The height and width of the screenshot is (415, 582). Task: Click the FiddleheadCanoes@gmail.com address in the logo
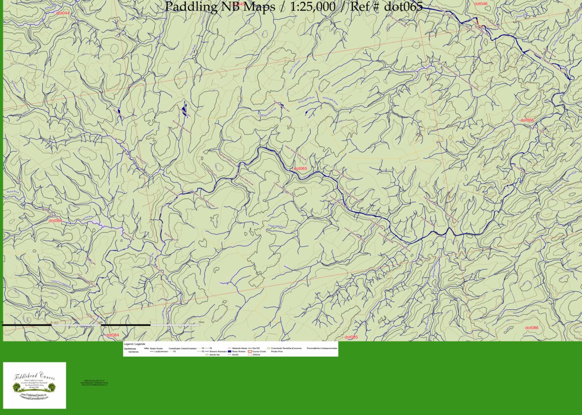click(34, 398)
